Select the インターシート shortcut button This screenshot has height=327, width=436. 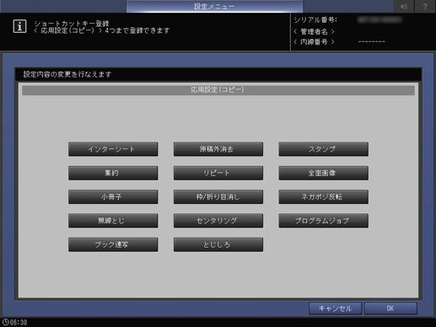click(113, 149)
